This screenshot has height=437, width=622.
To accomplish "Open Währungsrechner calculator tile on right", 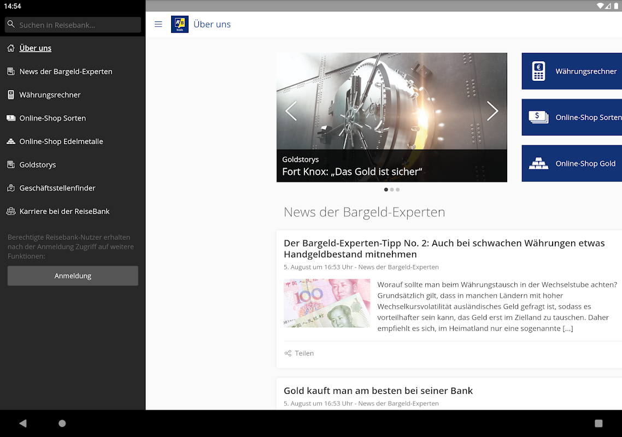I will tap(572, 72).
